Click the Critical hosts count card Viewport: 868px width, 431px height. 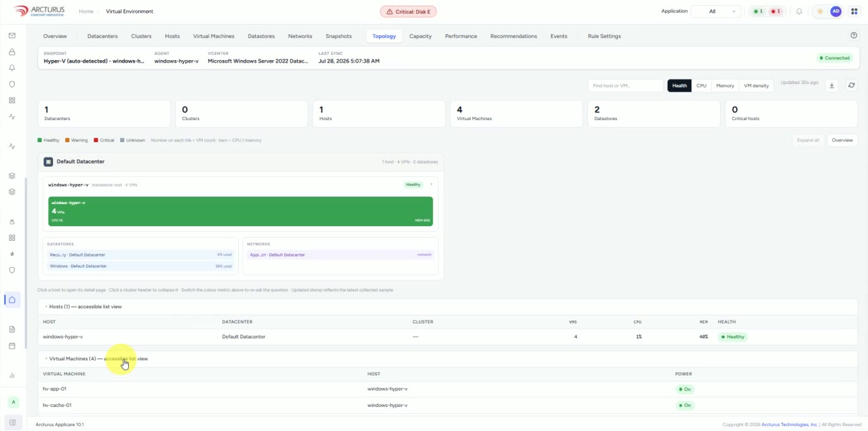click(791, 114)
